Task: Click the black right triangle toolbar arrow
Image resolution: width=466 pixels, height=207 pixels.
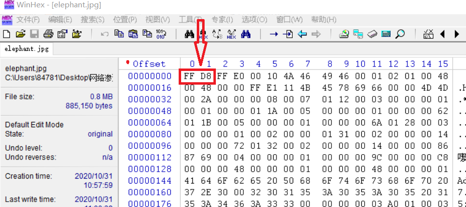Action: tap(457, 34)
